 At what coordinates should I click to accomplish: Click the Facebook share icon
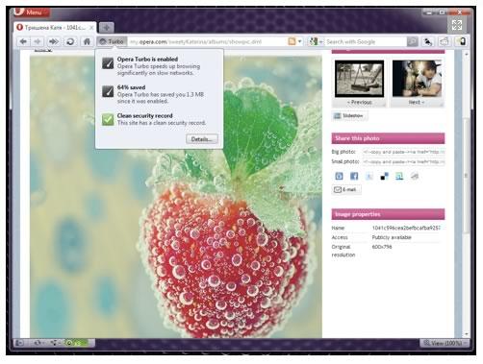click(x=354, y=176)
